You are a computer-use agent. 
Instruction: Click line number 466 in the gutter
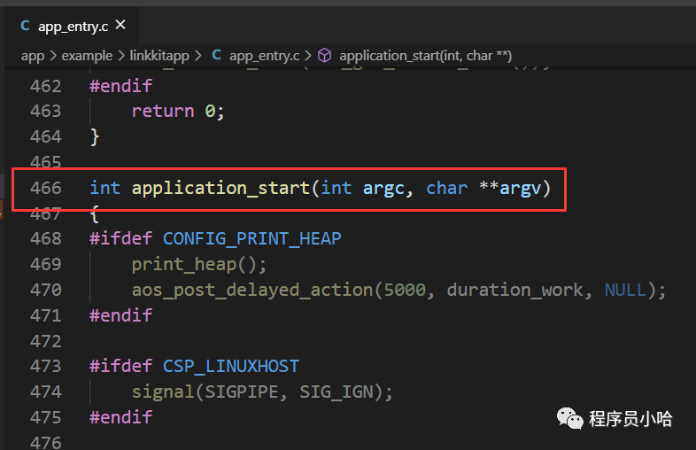click(x=45, y=188)
